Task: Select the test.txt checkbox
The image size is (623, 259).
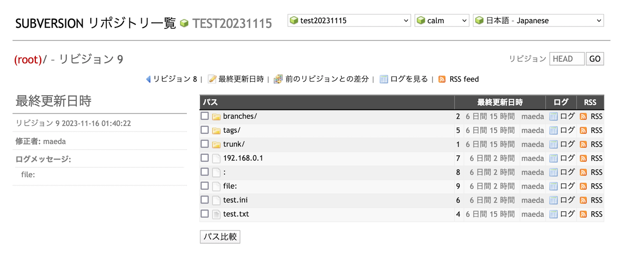Action: (x=205, y=213)
